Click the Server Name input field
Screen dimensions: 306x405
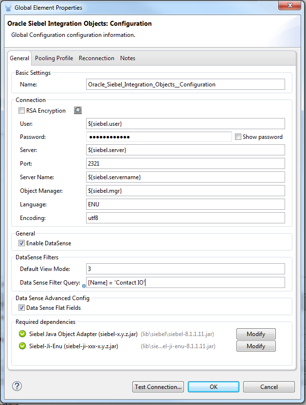point(185,177)
